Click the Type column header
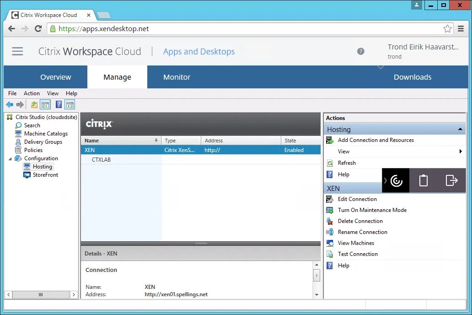 (181, 141)
